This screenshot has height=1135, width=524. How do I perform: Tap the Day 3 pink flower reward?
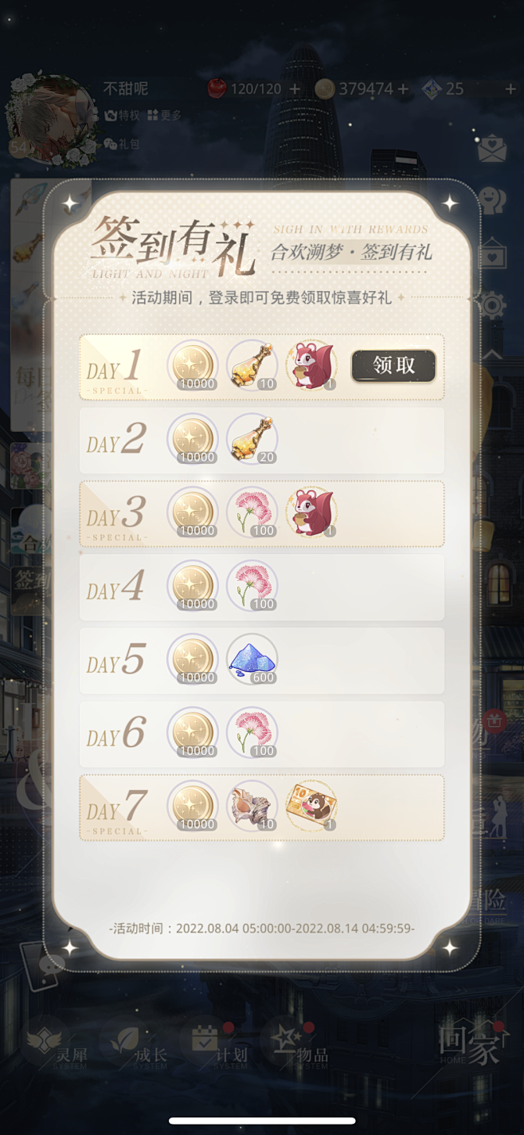[252, 513]
